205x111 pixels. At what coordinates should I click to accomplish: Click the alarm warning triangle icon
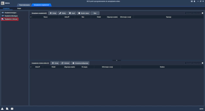click(x=2, y=109)
